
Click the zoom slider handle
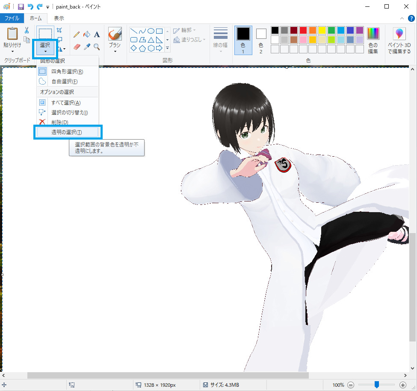point(376,385)
